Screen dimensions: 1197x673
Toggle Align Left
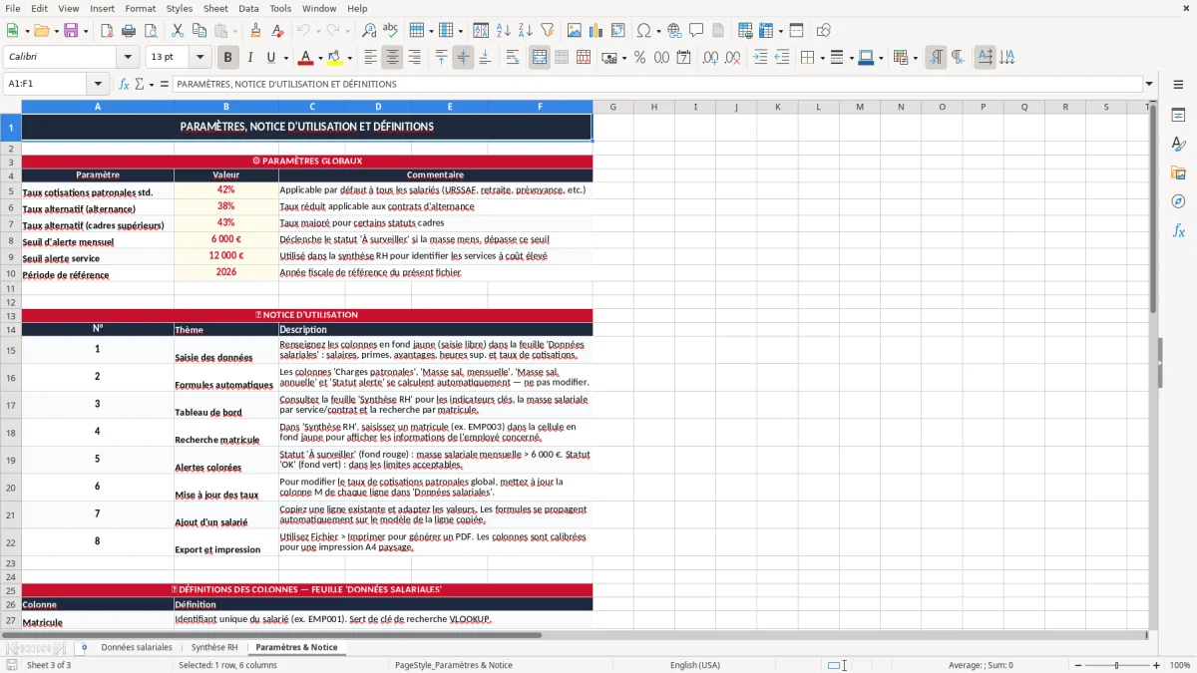tap(370, 58)
